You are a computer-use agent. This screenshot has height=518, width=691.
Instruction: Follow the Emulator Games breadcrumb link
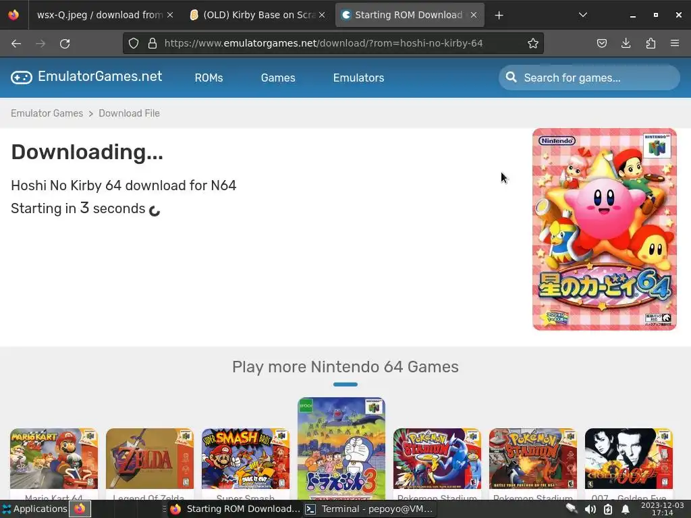47,113
